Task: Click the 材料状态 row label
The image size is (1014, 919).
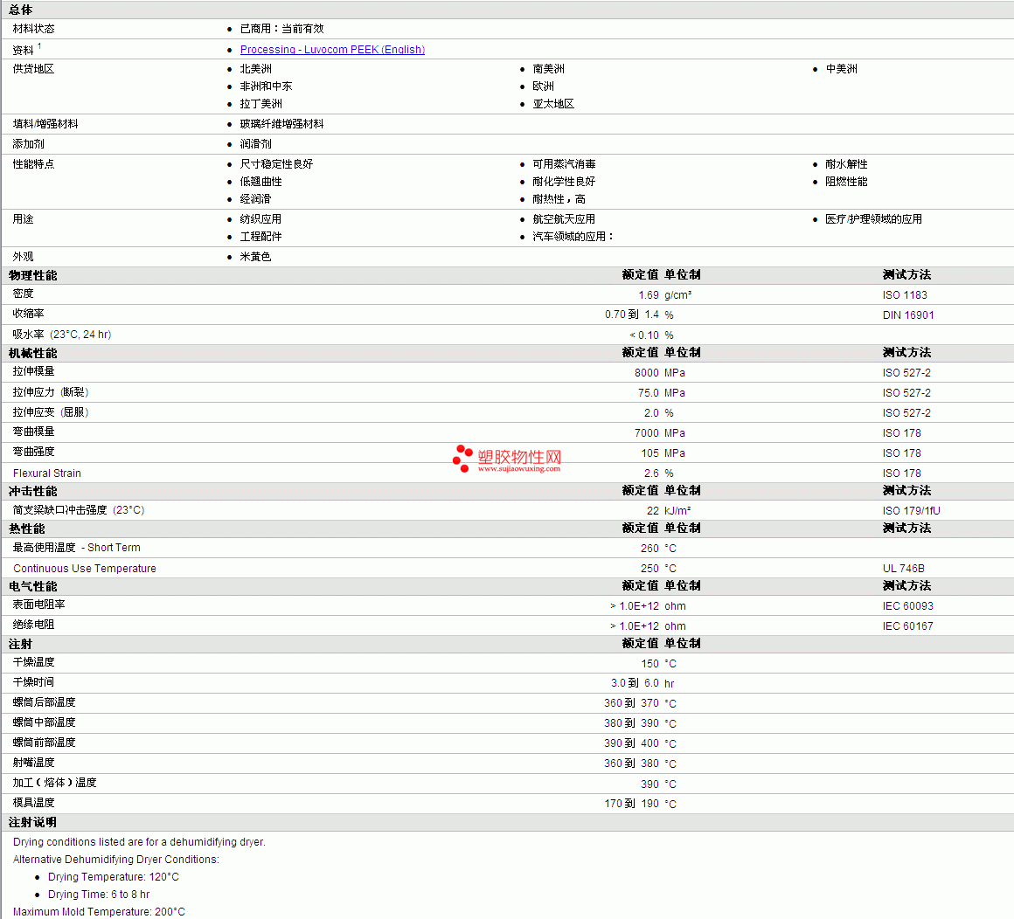Action: [33, 29]
